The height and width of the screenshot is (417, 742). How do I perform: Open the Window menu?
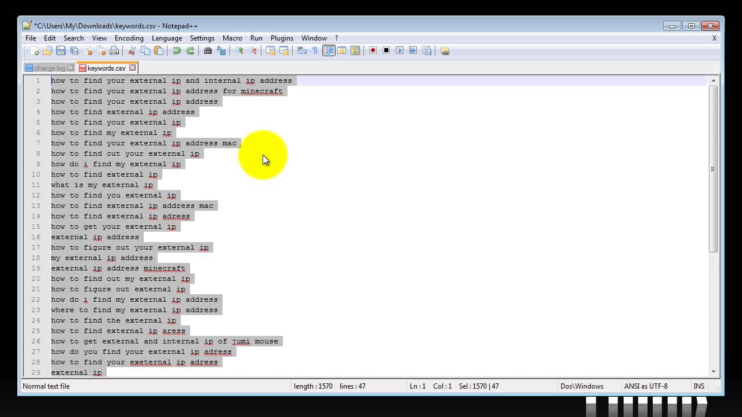[x=314, y=38]
